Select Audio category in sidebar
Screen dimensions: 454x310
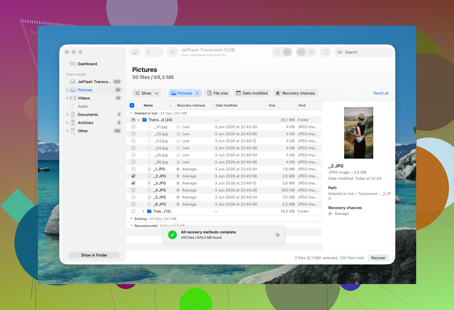point(94,106)
